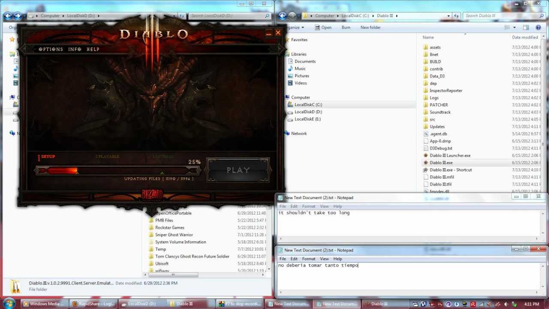Open the INFO menu in Diablo launcher
This screenshot has width=549, height=309.
click(x=75, y=49)
